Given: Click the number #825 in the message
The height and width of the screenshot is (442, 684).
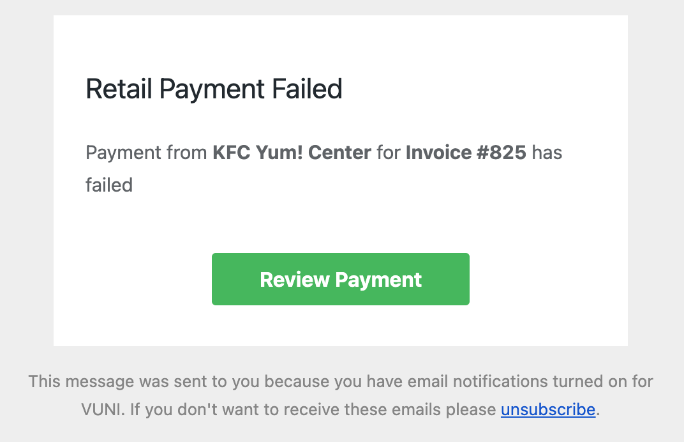Looking at the screenshot, I should 502,153.
